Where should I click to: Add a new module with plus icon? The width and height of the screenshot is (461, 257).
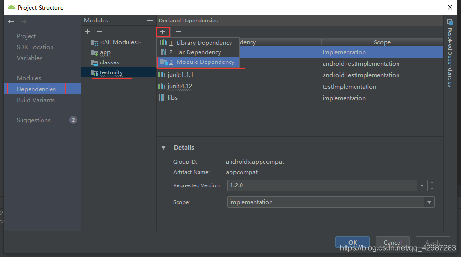click(x=87, y=31)
